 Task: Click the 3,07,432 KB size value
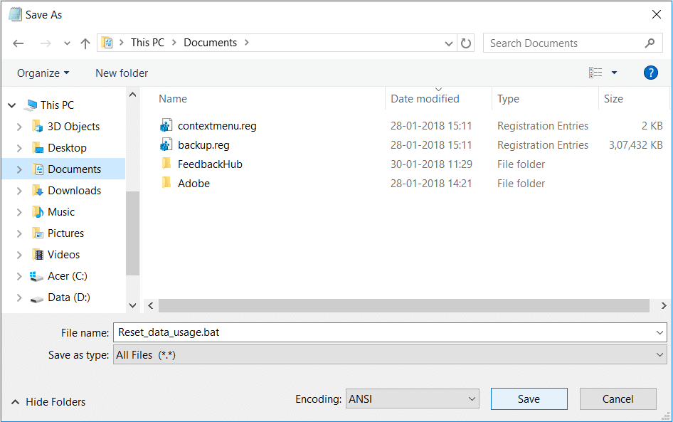(636, 145)
